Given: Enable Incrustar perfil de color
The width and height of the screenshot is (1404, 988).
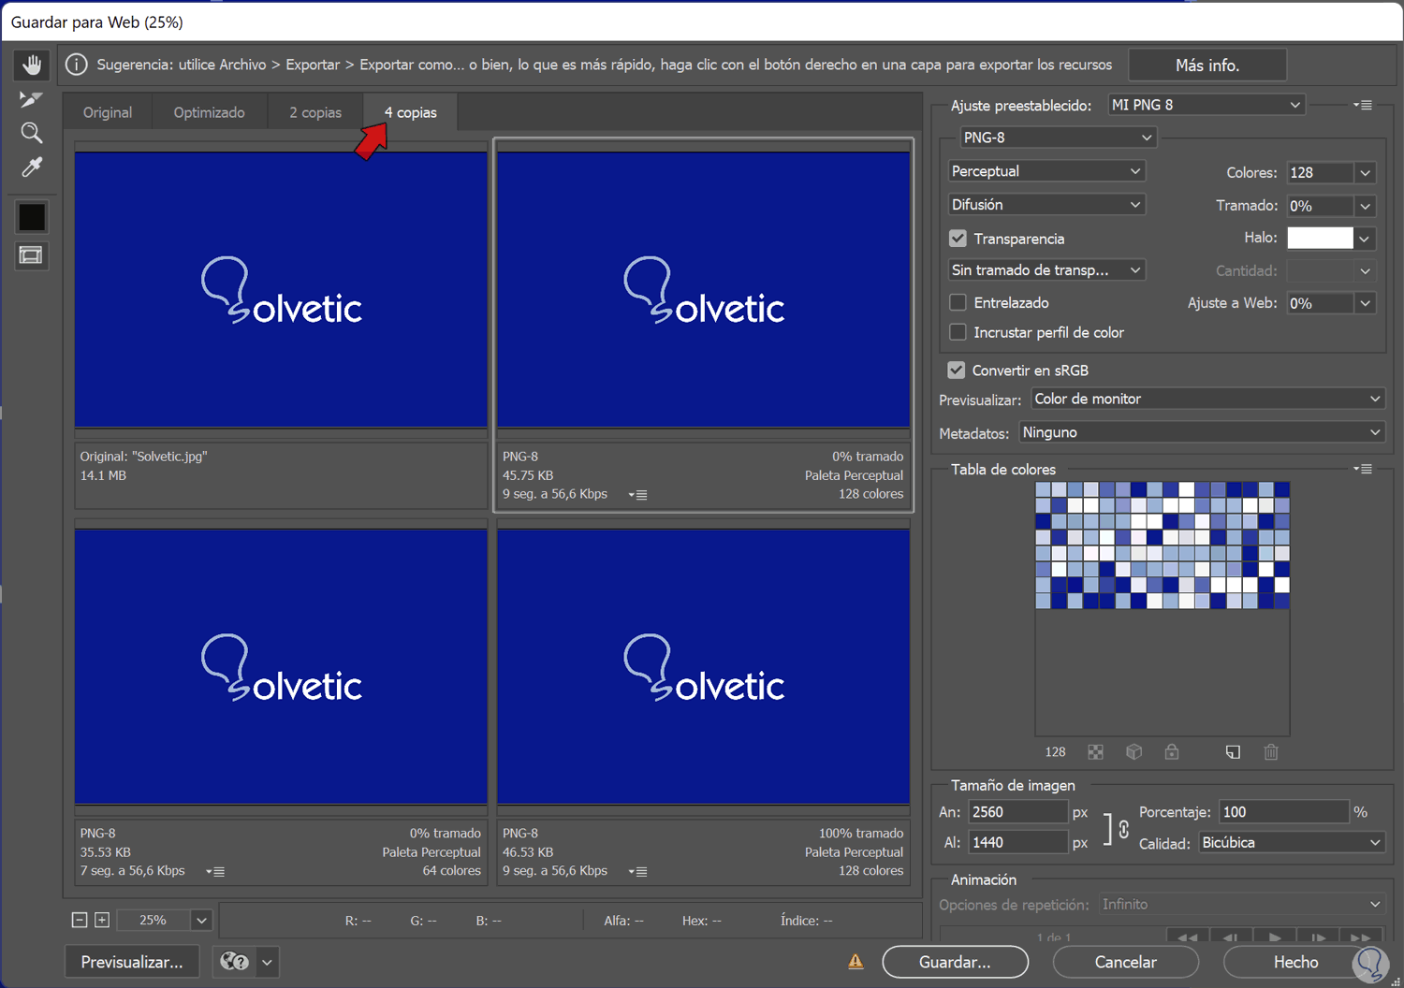Looking at the screenshot, I should pos(958,332).
